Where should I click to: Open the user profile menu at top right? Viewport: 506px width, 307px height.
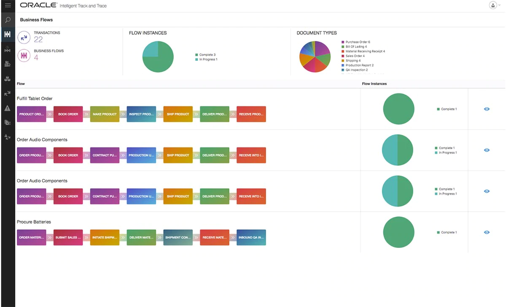493,5
